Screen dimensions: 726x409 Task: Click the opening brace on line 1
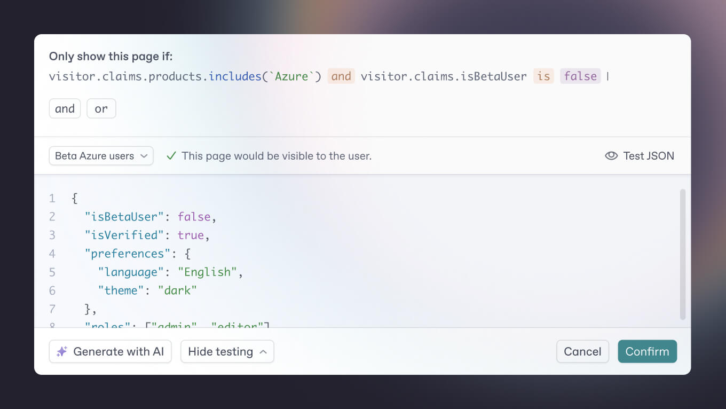(75, 199)
